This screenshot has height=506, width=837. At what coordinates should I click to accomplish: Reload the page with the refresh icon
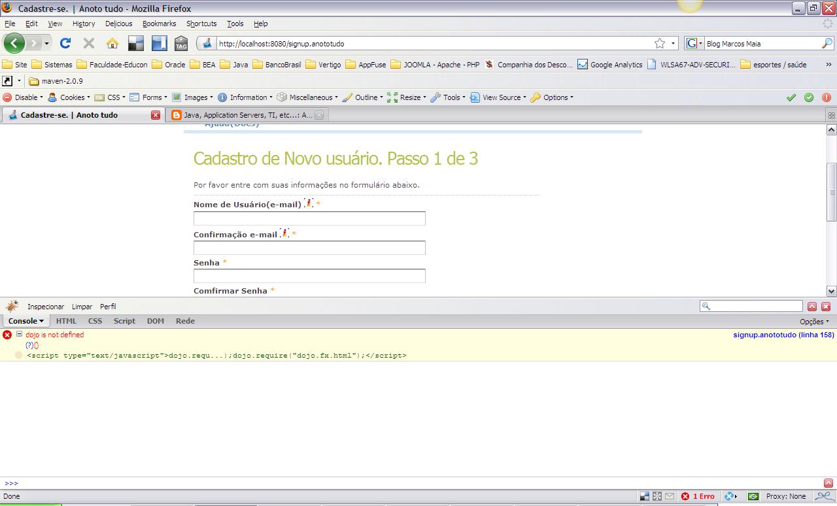pos(65,43)
